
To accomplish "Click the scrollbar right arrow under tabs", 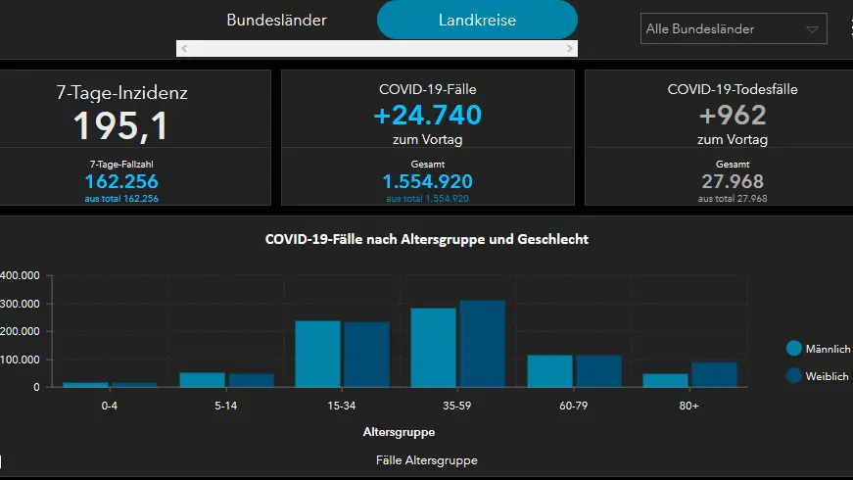I will pyautogui.click(x=570, y=48).
